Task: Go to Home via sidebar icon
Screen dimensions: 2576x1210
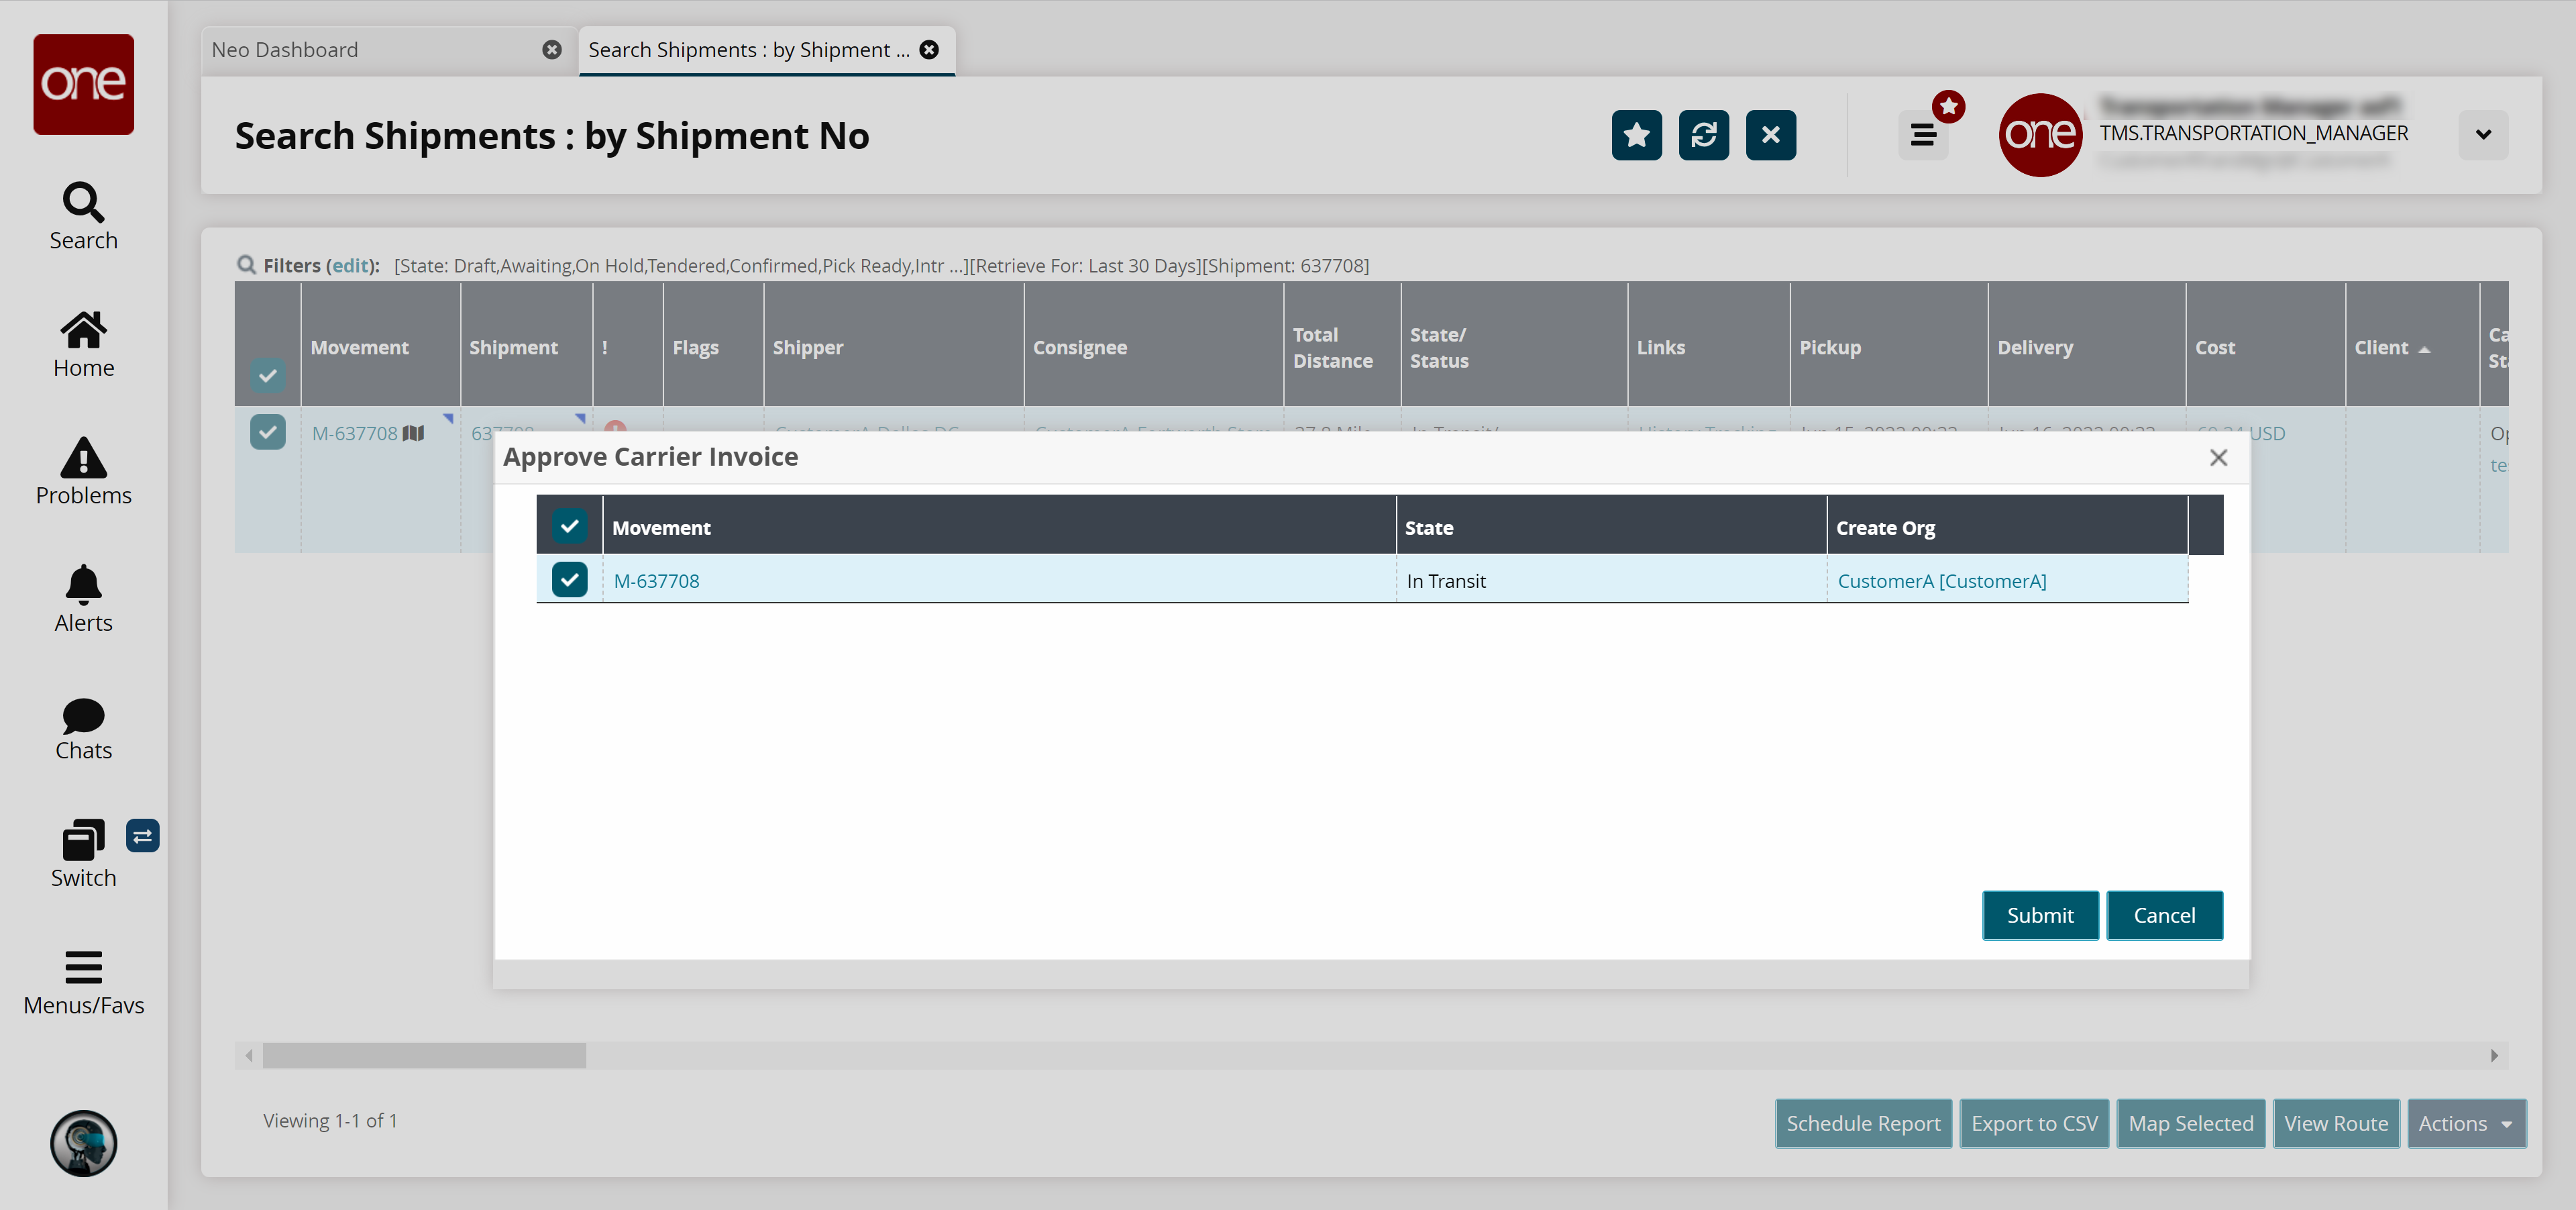Action: click(83, 330)
